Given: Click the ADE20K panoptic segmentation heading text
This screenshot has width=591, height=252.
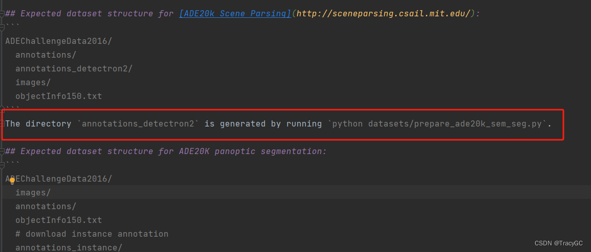Looking at the screenshot, I should [x=252, y=151].
